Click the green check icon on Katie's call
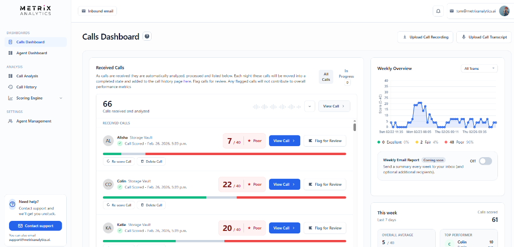This screenshot has height=247, width=514. coord(119,230)
